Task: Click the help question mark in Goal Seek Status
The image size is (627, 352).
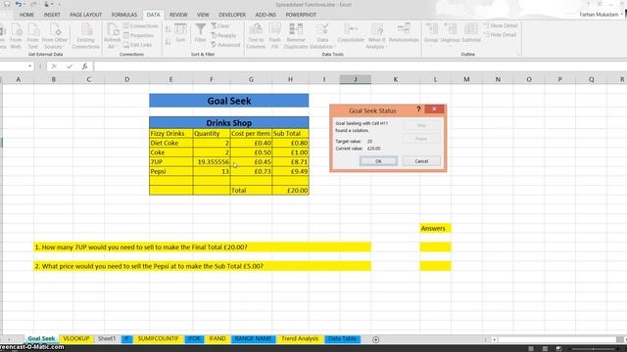Action: pyautogui.click(x=418, y=110)
